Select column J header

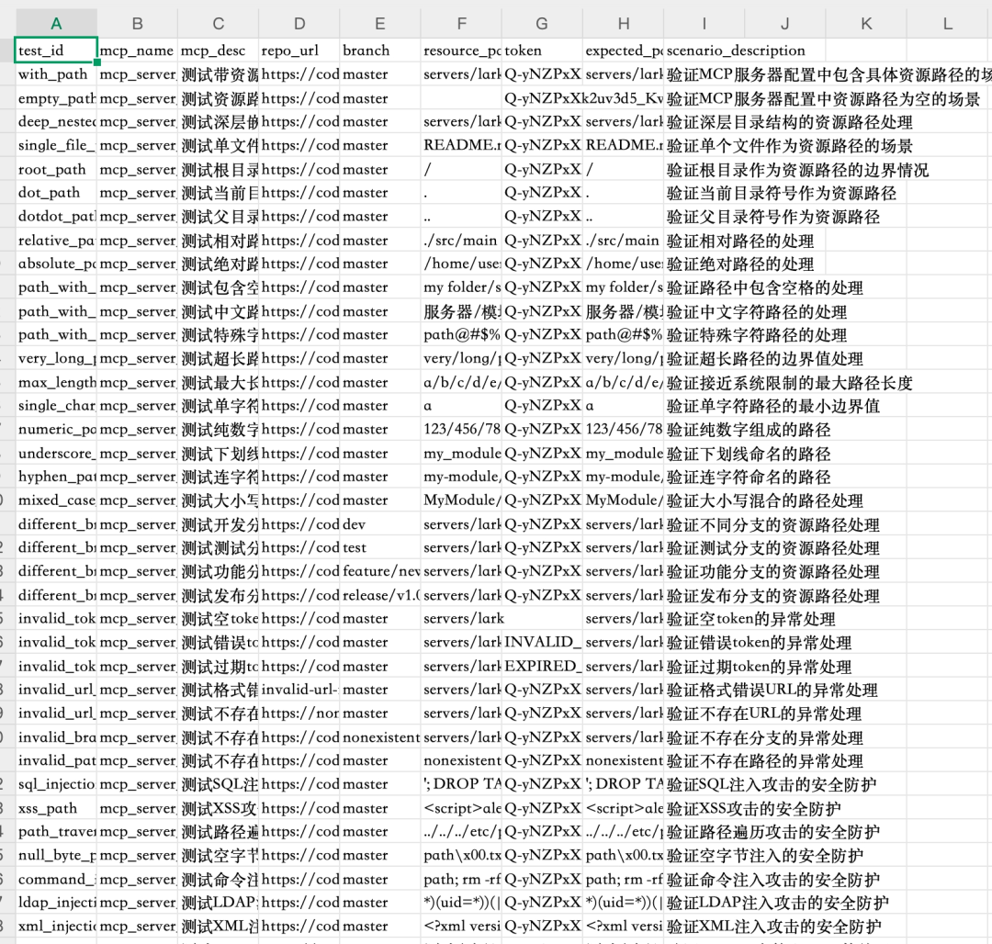click(x=785, y=23)
